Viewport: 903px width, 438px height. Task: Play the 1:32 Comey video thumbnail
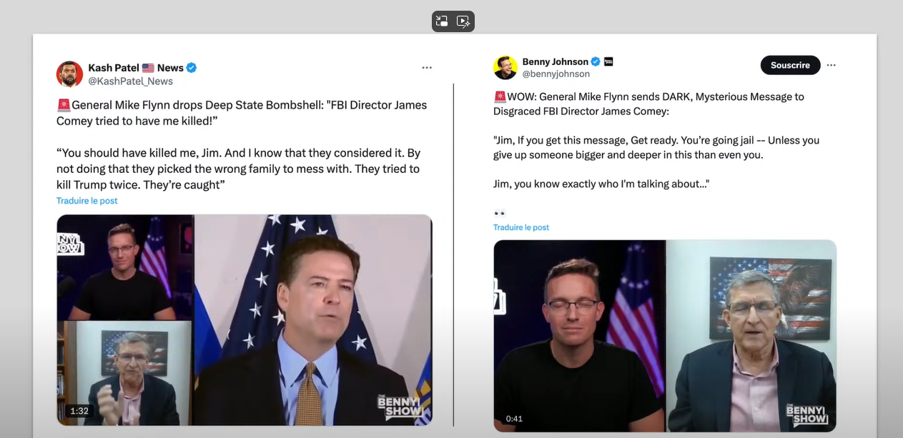click(x=245, y=319)
